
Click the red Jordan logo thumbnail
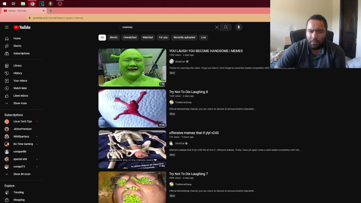(132, 109)
